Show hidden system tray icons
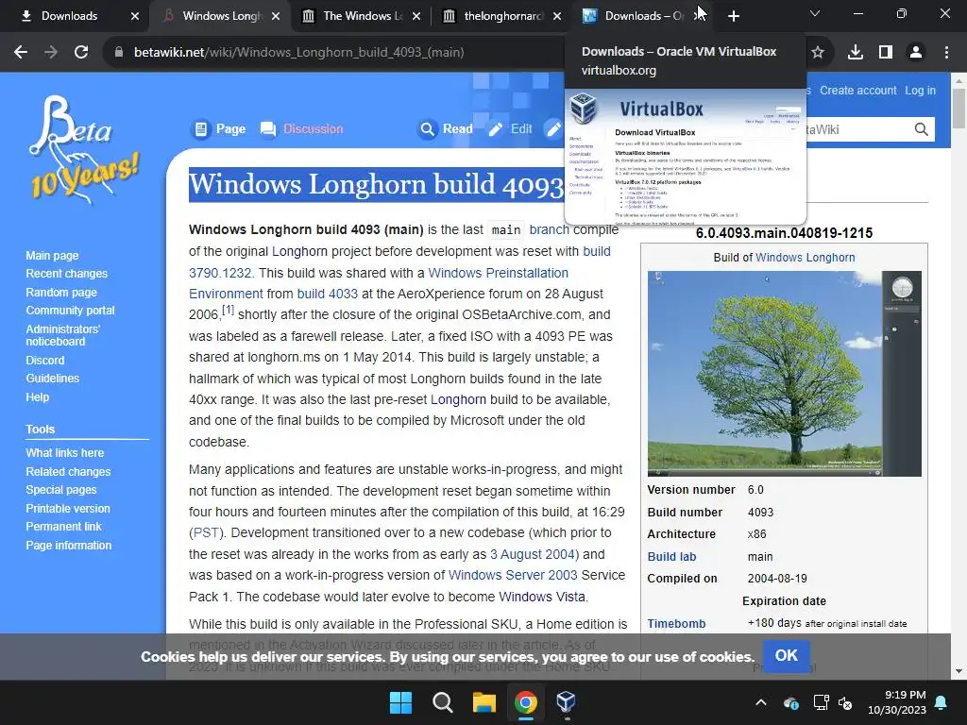Image resolution: width=967 pixels, height=725 pixels. [x=761, y=702]
